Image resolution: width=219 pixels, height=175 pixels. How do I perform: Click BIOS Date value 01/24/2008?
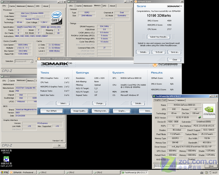[x=20, y=116]
